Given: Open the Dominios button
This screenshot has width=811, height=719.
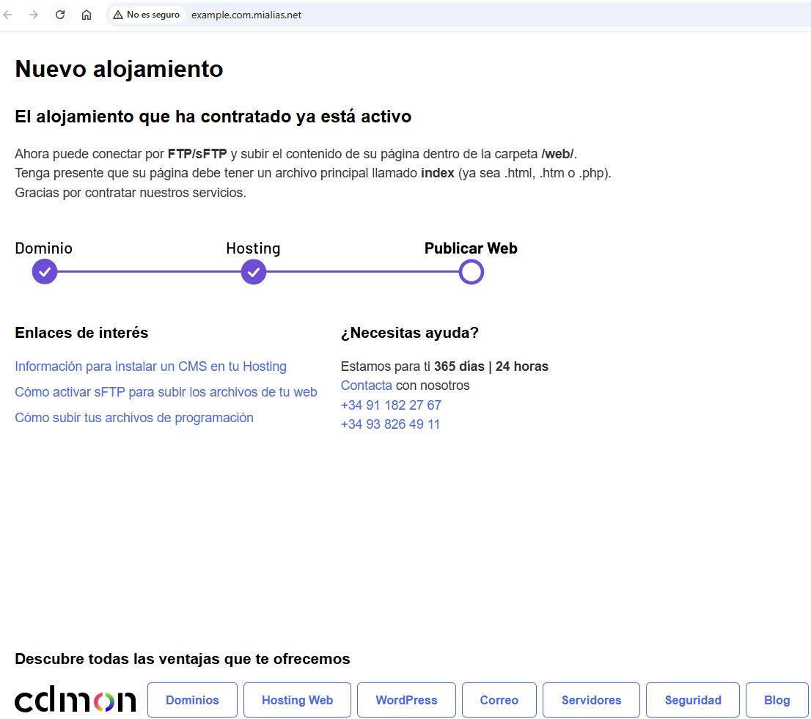Looking at the screenshot, I should [192, 700].
